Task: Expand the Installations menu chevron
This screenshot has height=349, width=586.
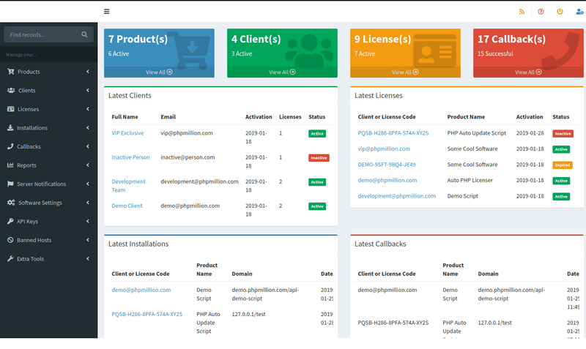Action: click(88, 127)
